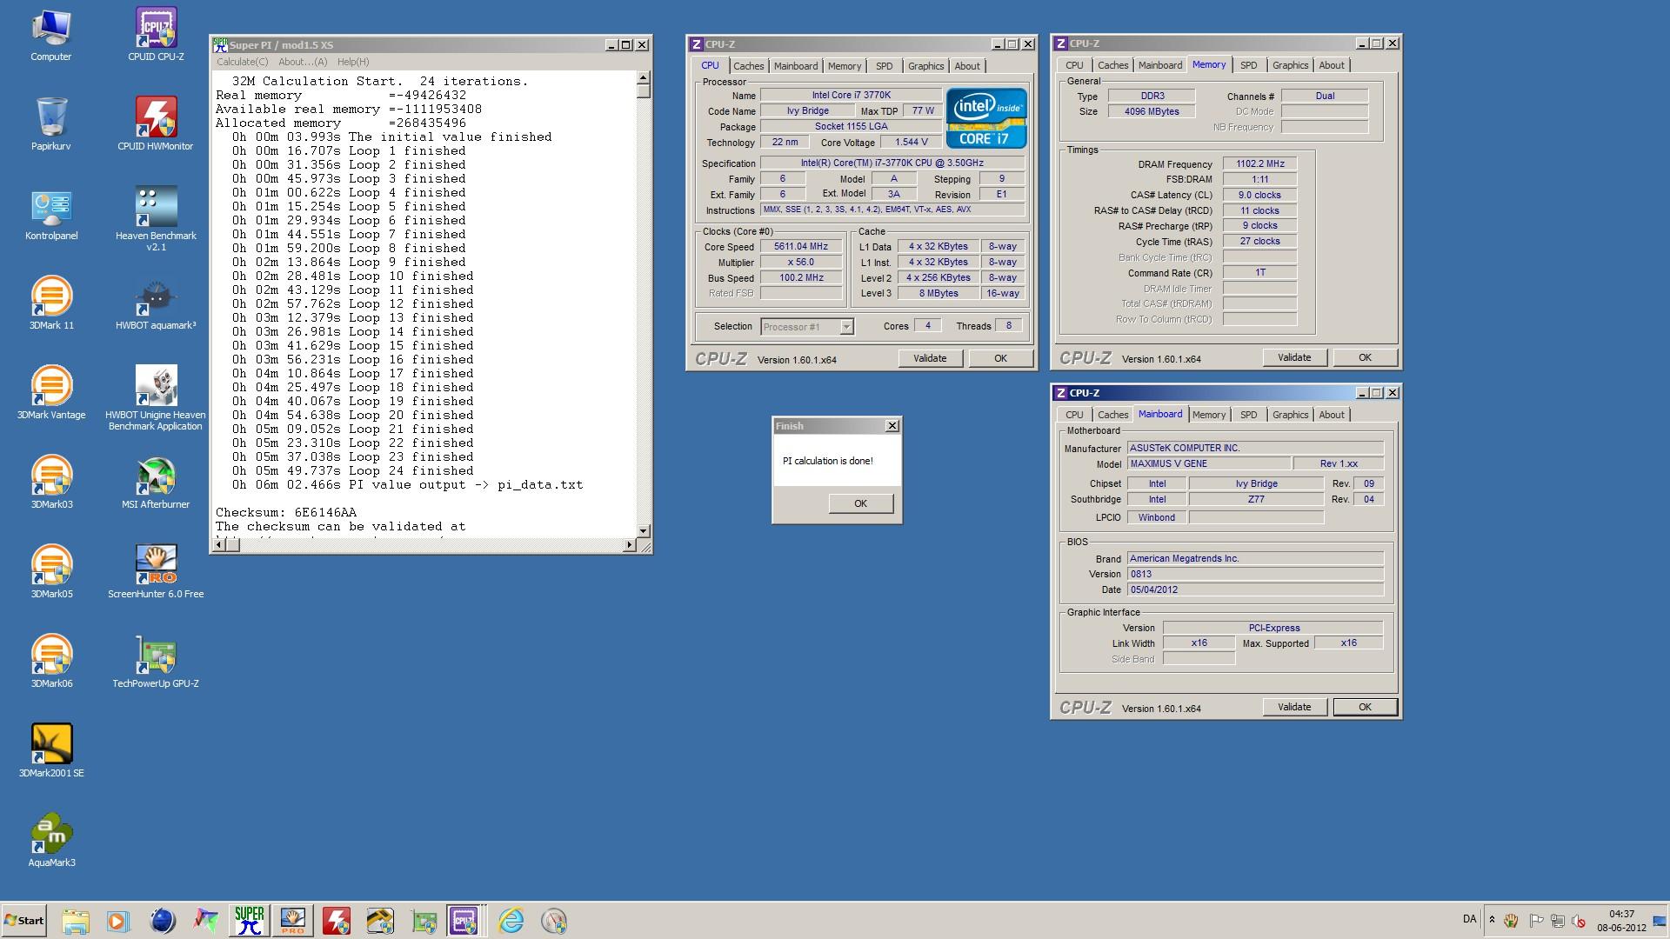
Task: Open the About...(A) menu in Super PI
Action: tap(303, 62)
